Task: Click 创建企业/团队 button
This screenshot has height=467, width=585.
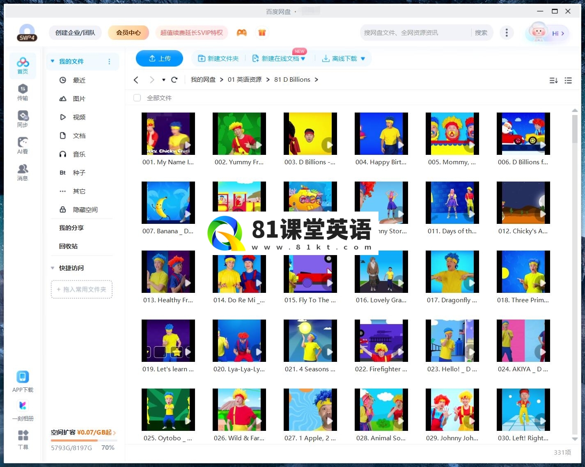Action: (x=75, y=32)
